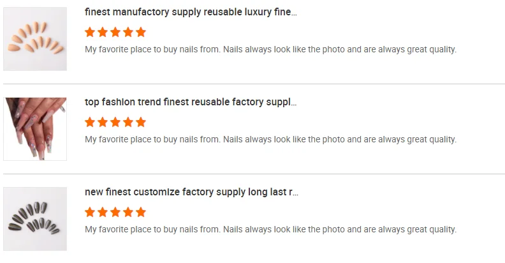Open the long clear nails hand thumbnail
The height and width of the screenshot is (263, 505).
35,129
